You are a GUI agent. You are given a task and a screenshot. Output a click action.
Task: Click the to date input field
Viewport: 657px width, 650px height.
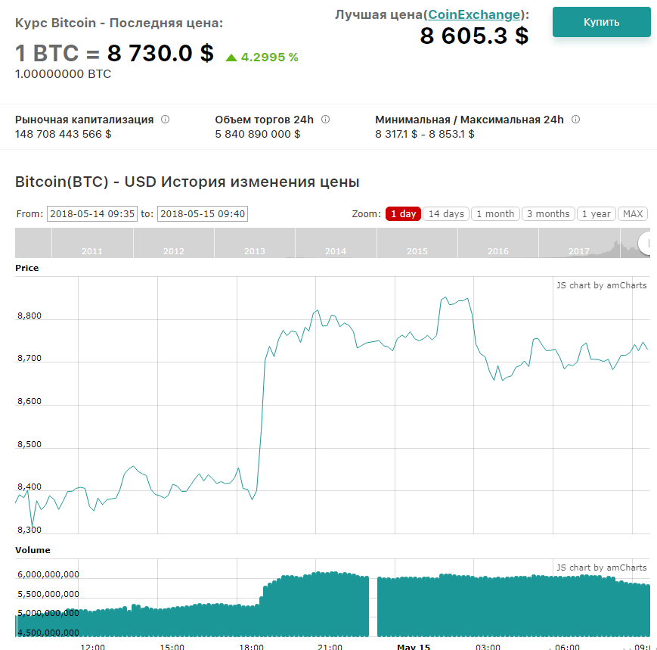[203, 214]
